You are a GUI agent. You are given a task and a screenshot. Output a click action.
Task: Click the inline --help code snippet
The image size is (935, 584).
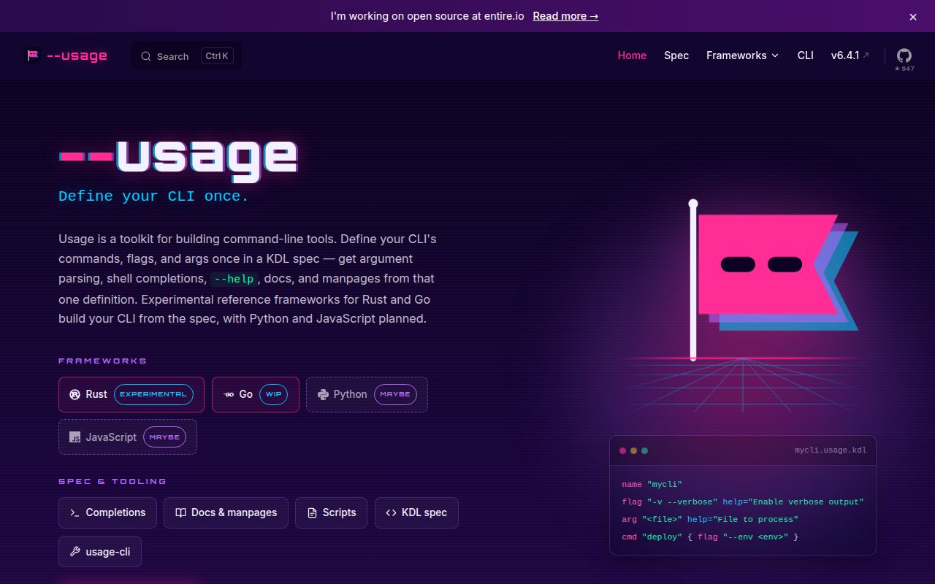point(235,279)
